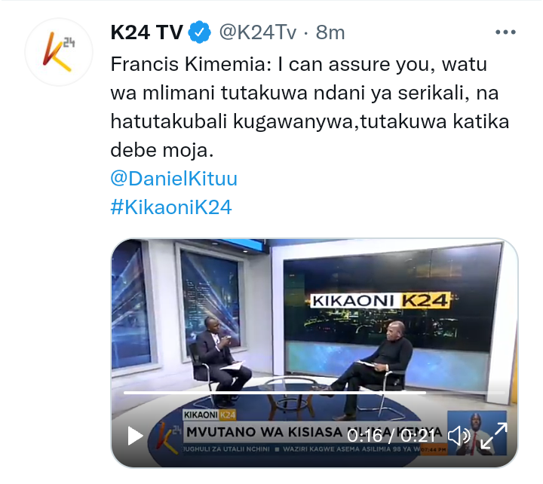The image size is (543, 484).
Task: Expand the video to fullscreen
Action: point(493,436)
